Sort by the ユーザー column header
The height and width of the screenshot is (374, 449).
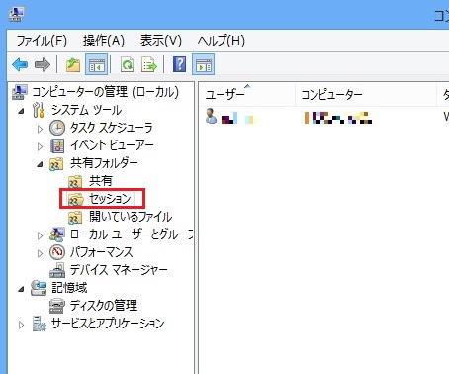point(247,94)
